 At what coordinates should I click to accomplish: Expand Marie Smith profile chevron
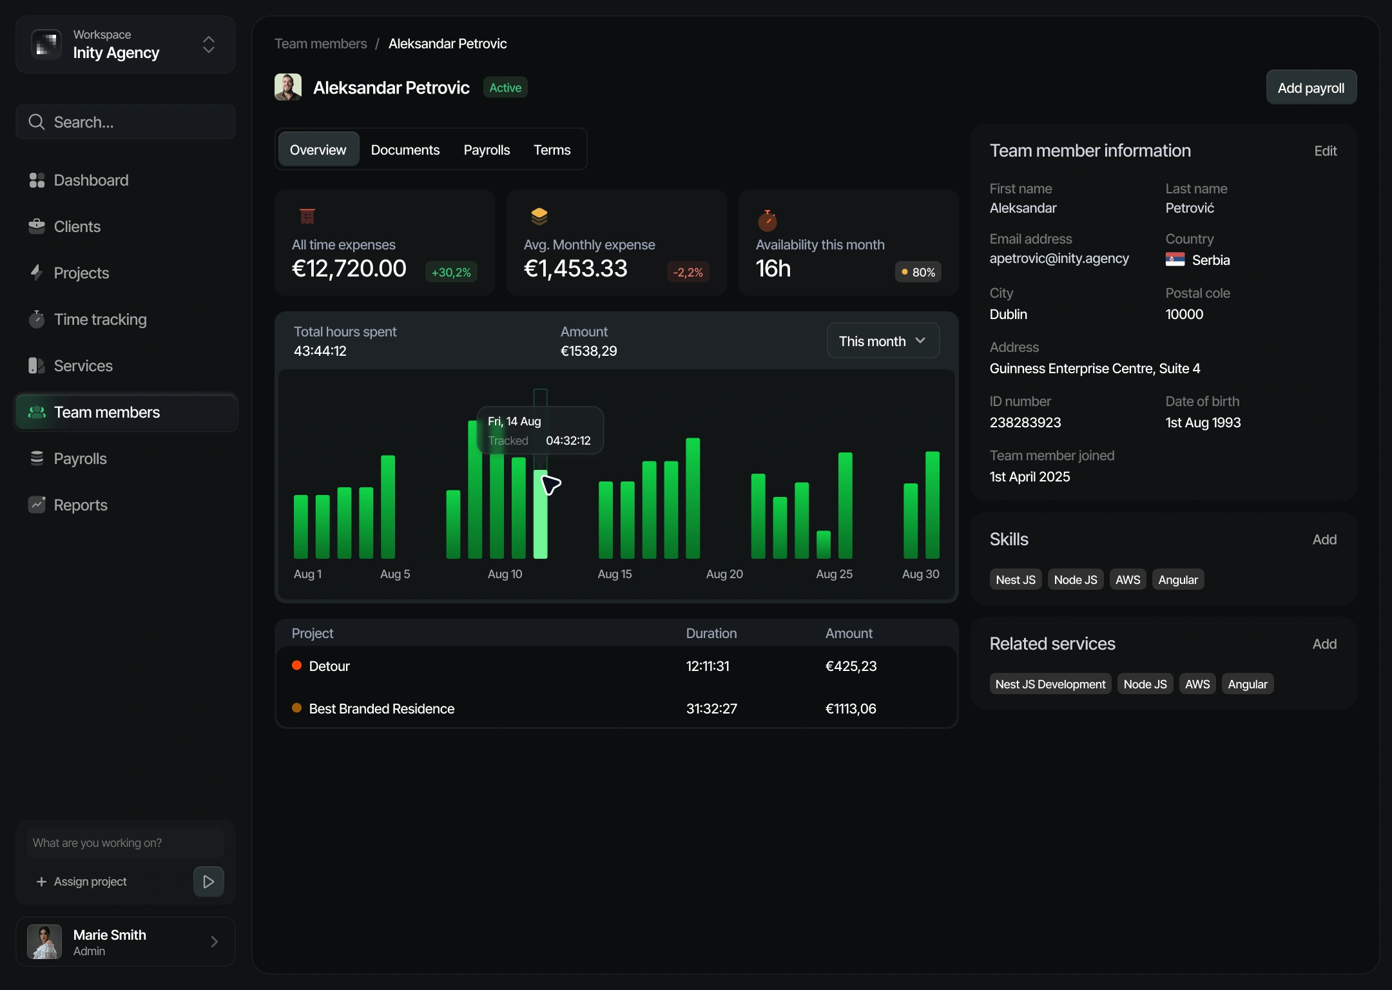tap(214, 942)
